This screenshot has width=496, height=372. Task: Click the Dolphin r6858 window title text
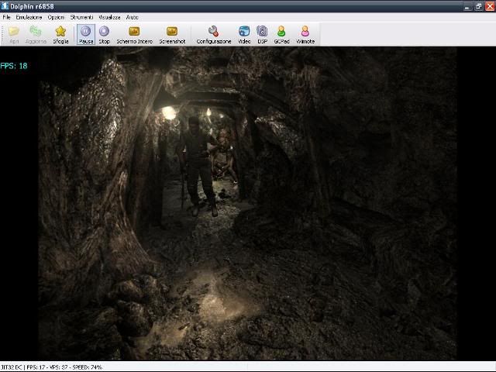tap(32, 6)
